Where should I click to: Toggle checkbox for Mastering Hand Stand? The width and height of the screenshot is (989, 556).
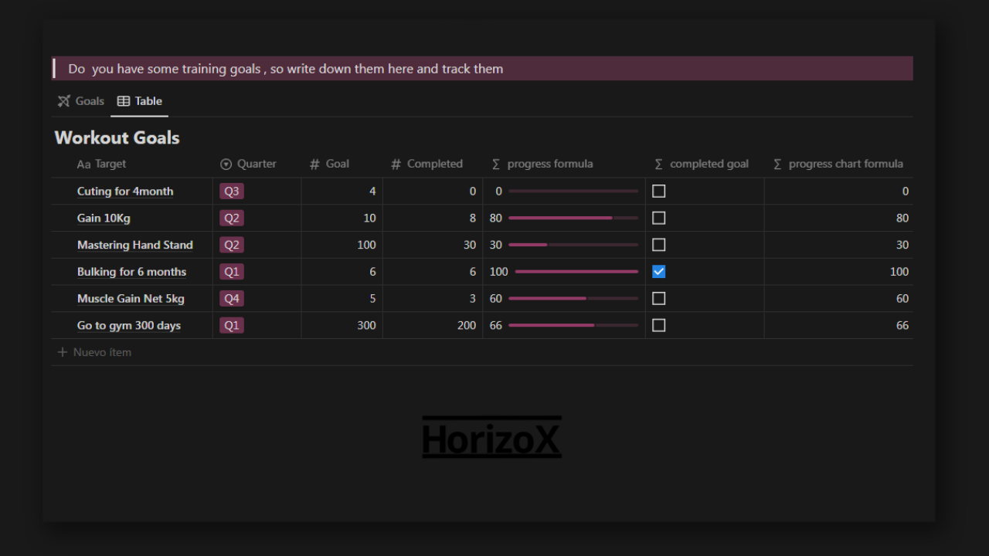tap(659, 245)
